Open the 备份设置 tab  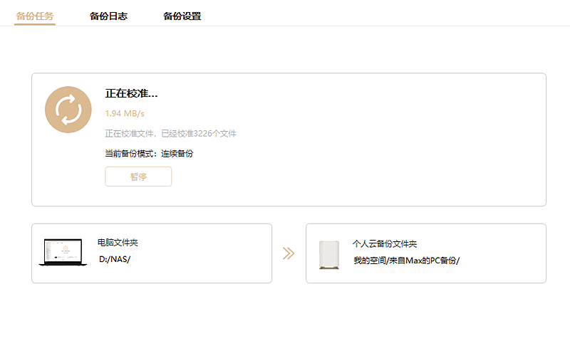(182, 16)
